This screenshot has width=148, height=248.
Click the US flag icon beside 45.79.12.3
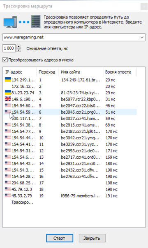pyautogui.click(x=8, y=189)
